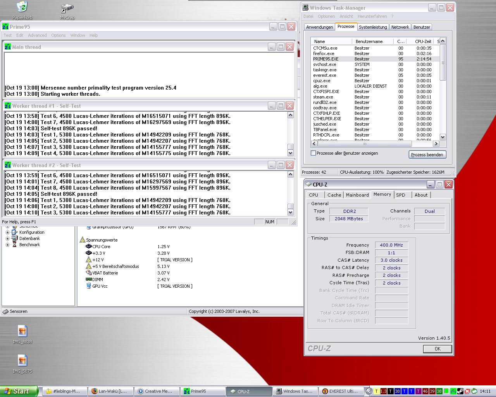
Task: Sort processes by the CPU-Zeit column header
Action: (420, 41)
